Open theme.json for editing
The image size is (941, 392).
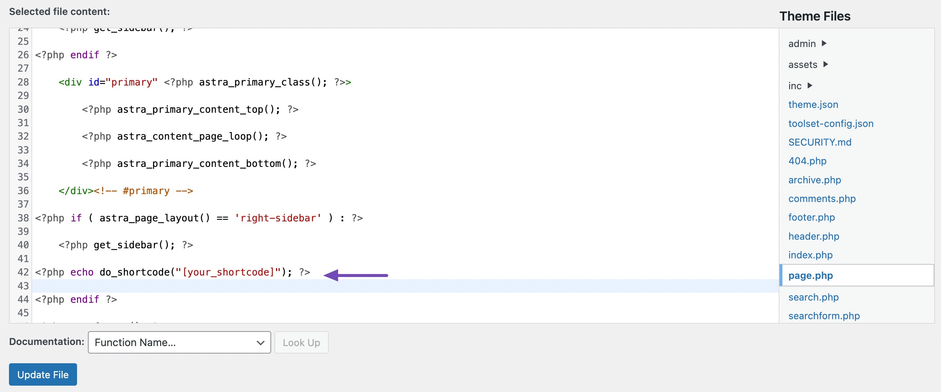tap(813, 105)
